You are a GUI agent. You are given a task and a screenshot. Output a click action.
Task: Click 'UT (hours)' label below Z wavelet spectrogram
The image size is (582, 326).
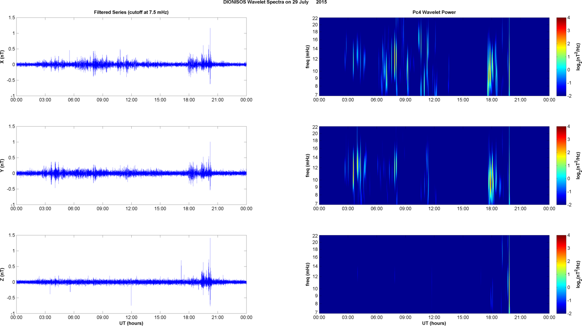coord(434,323)
